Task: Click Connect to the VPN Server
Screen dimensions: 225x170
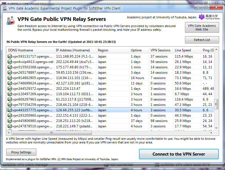Action: tap(179, 154)
